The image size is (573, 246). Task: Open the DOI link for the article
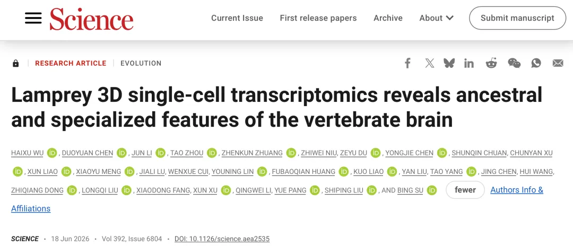point(222,239)
